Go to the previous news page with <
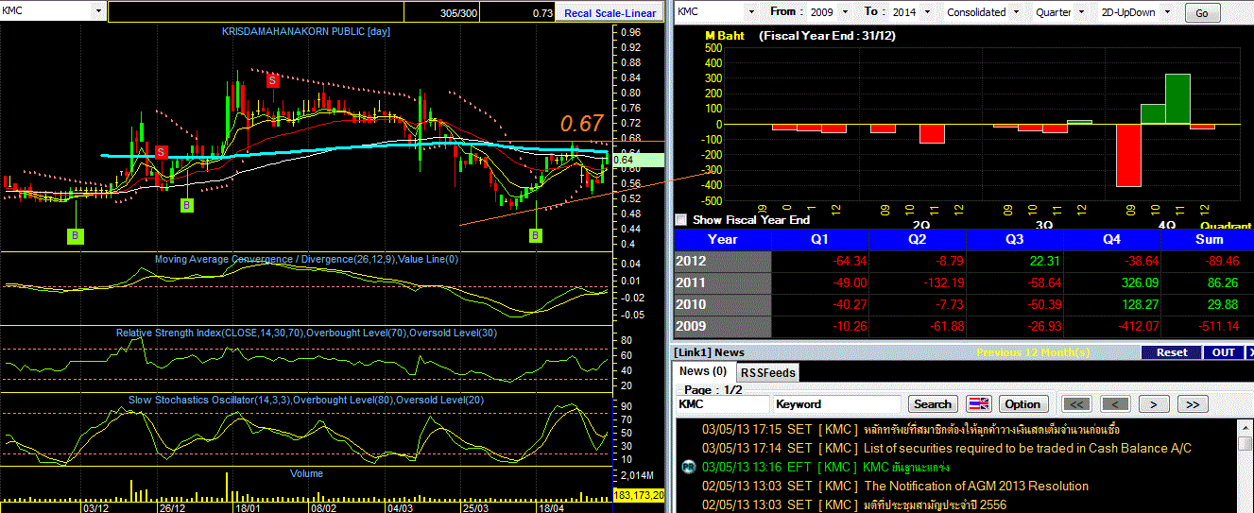Image resolution: width=1254 pixels, height=513 pixels. tap(1116, 404)
